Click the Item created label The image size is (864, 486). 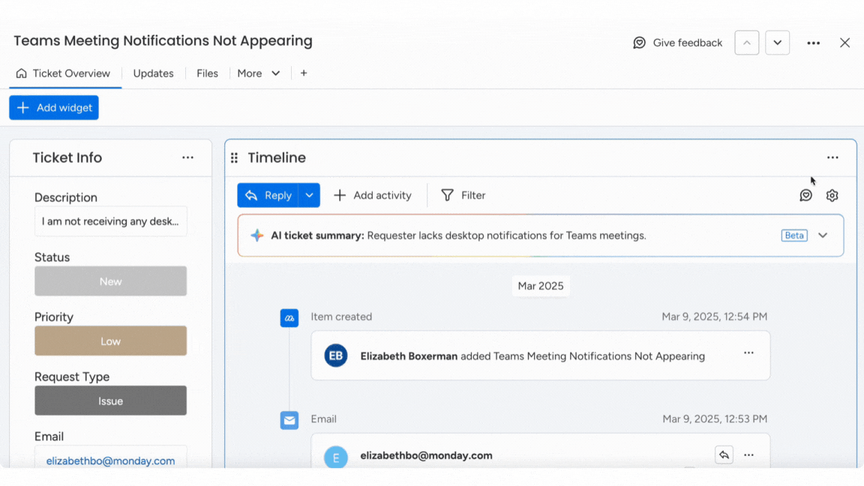341,316
